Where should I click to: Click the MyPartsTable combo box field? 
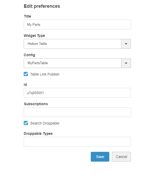(72, 63)
